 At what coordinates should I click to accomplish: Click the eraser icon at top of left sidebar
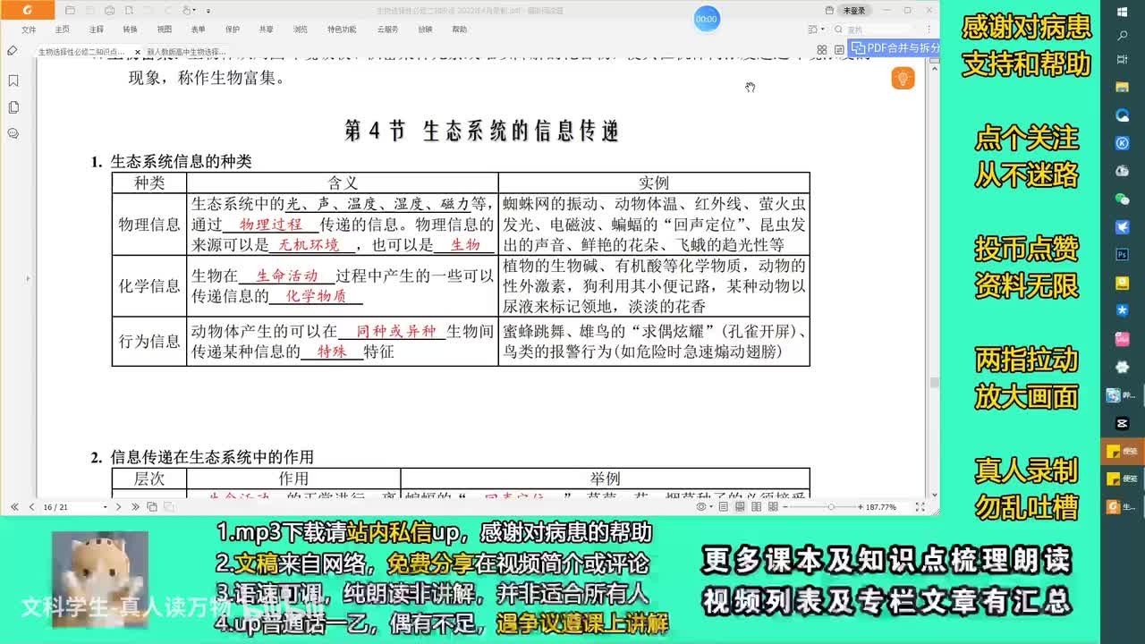point(13,51)
